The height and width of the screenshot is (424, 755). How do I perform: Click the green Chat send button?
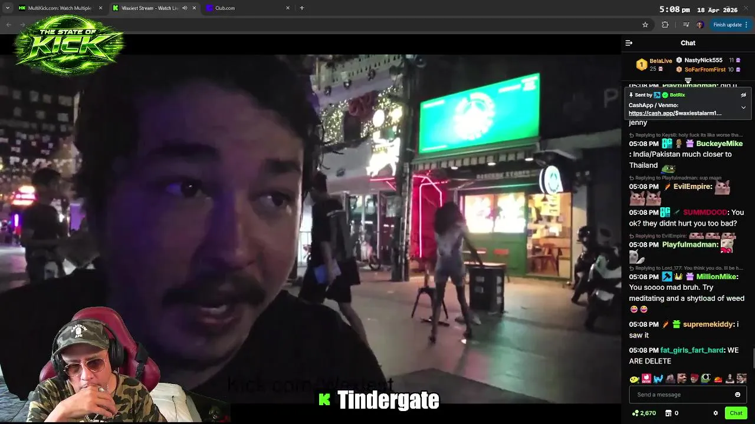point(736,413)
